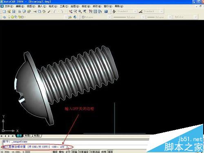
Task: Click the Match Properties brush icon
Action: pos(49,11)
